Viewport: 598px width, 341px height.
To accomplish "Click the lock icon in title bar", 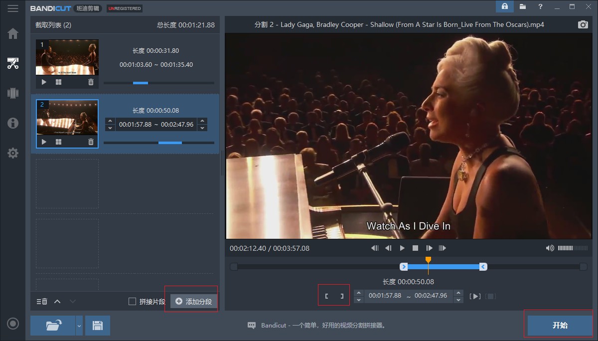I will tap(505, 7).
